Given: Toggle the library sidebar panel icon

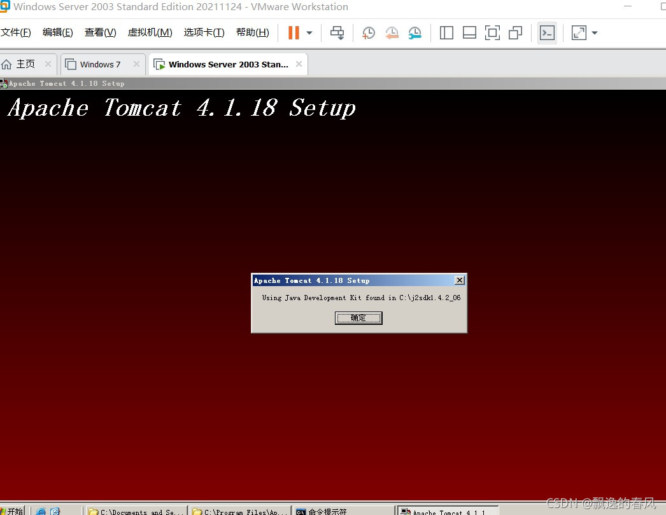Looking at the screenshot, I should point(446,32).
